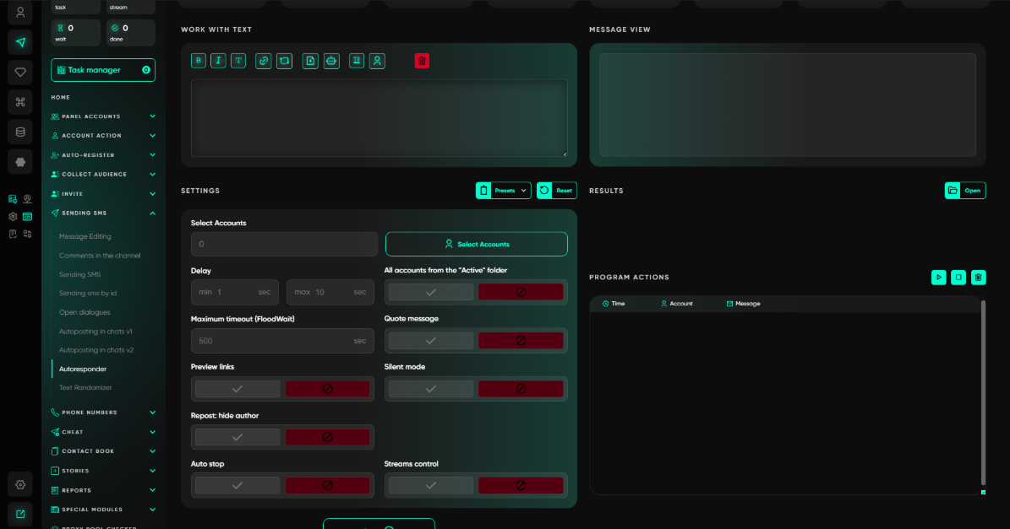Apply bold formatting in the text toolbar
Image resolution: width=1010 pixels, height=529 pixels.
(x=199, y=61)
